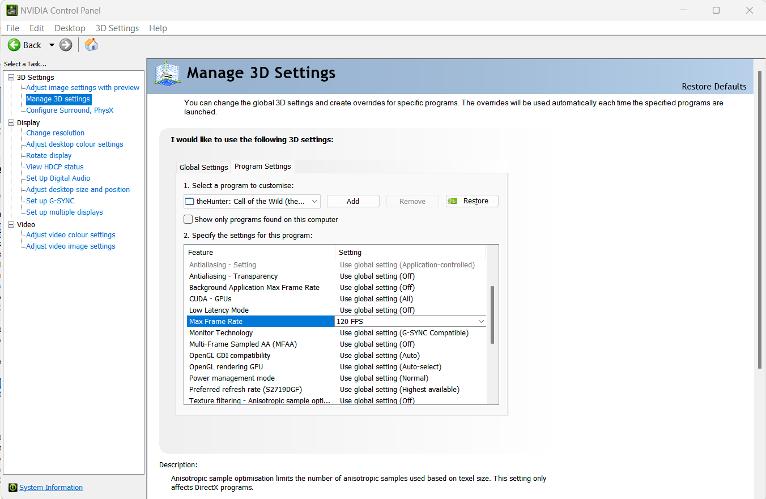This screenshot has width=766, height=499.
Task: Collapse the Display tree node
Action: point(11,123)
